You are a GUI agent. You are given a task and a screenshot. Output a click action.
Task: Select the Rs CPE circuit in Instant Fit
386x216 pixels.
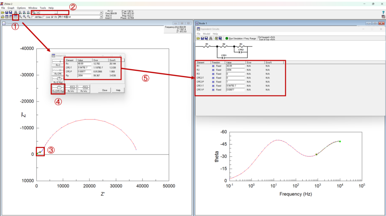coord(58,71)
